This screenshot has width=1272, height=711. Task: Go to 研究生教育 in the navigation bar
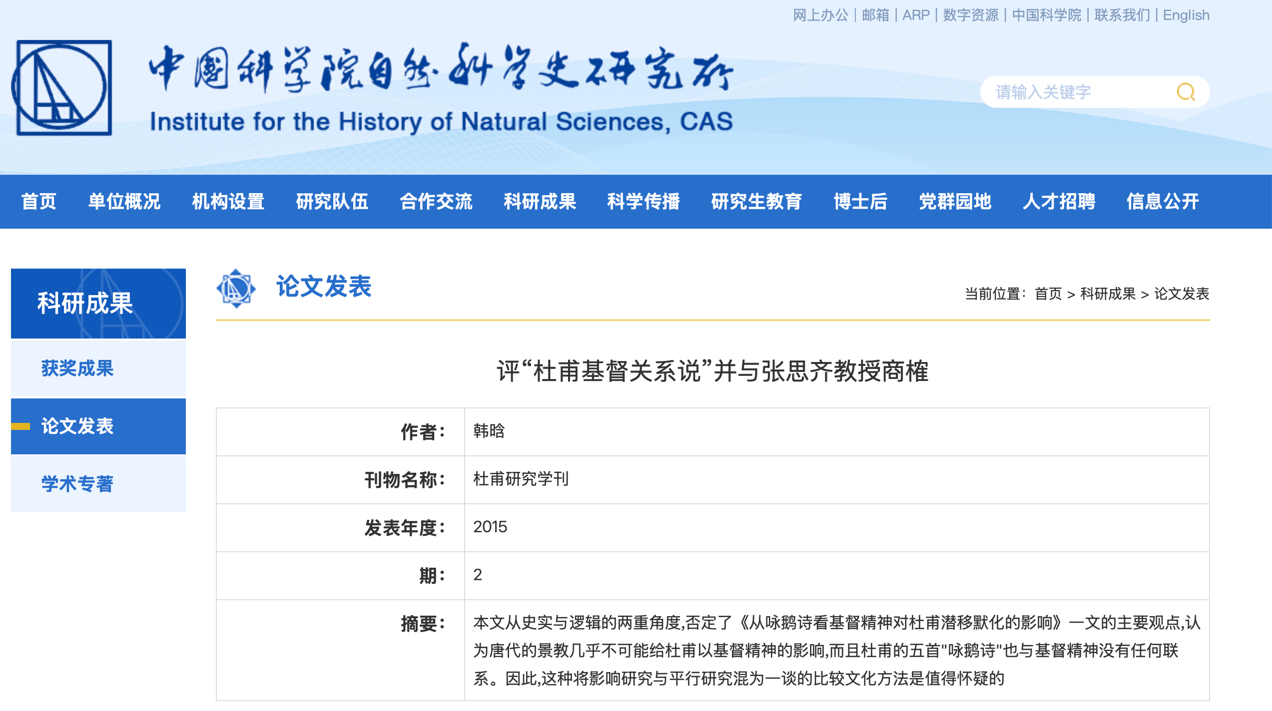pos(756,202)
